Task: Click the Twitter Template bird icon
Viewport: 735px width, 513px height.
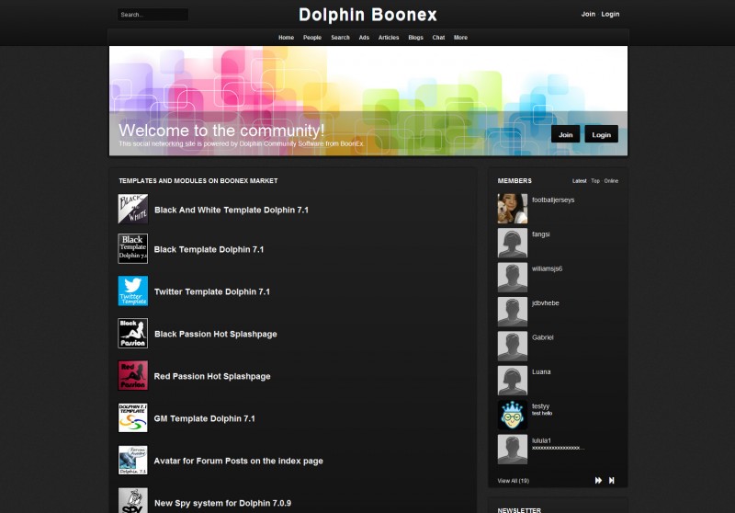Action: point(132,291)
